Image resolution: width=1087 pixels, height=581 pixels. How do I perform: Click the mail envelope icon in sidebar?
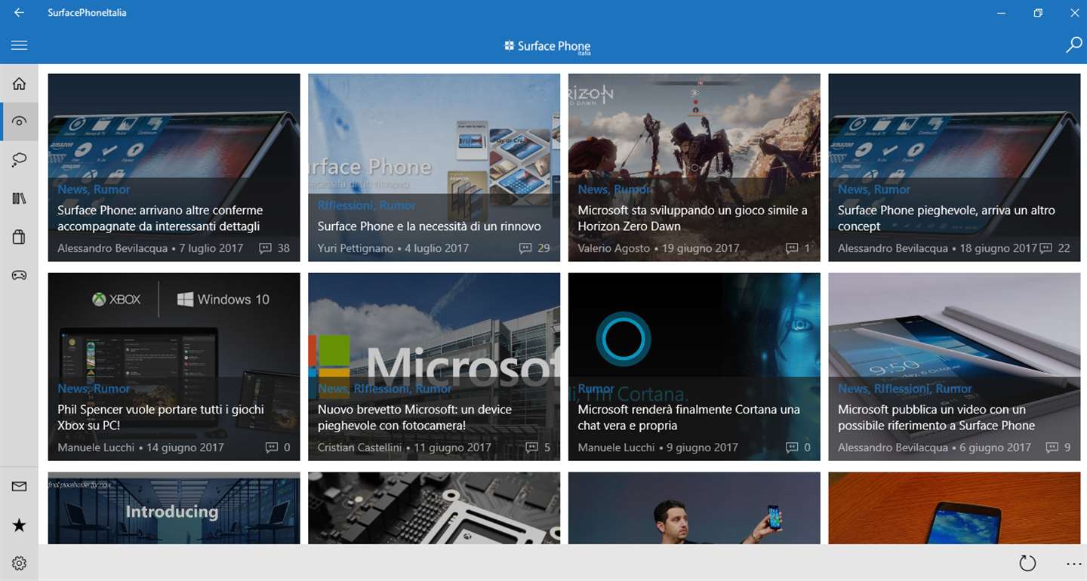pos(19,487)
